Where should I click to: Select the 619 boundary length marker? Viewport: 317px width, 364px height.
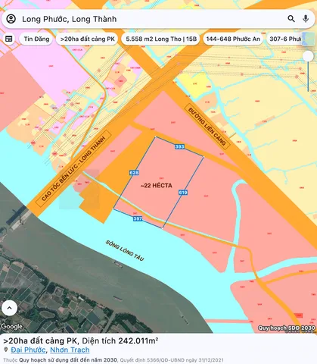[x=183, y=193]
